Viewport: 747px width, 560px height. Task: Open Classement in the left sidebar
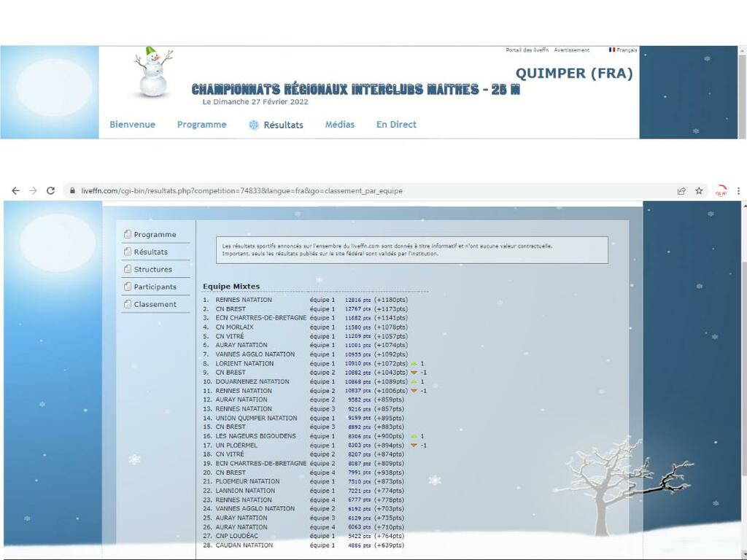[x=155, y=305]
